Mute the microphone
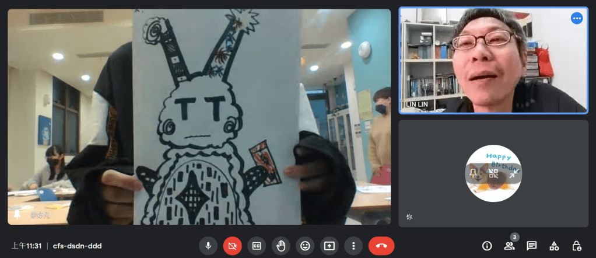596x258 pixels. tap(208, 246)
